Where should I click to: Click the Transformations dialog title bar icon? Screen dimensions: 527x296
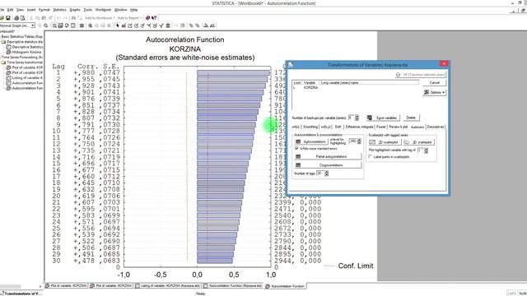[291, 64]
